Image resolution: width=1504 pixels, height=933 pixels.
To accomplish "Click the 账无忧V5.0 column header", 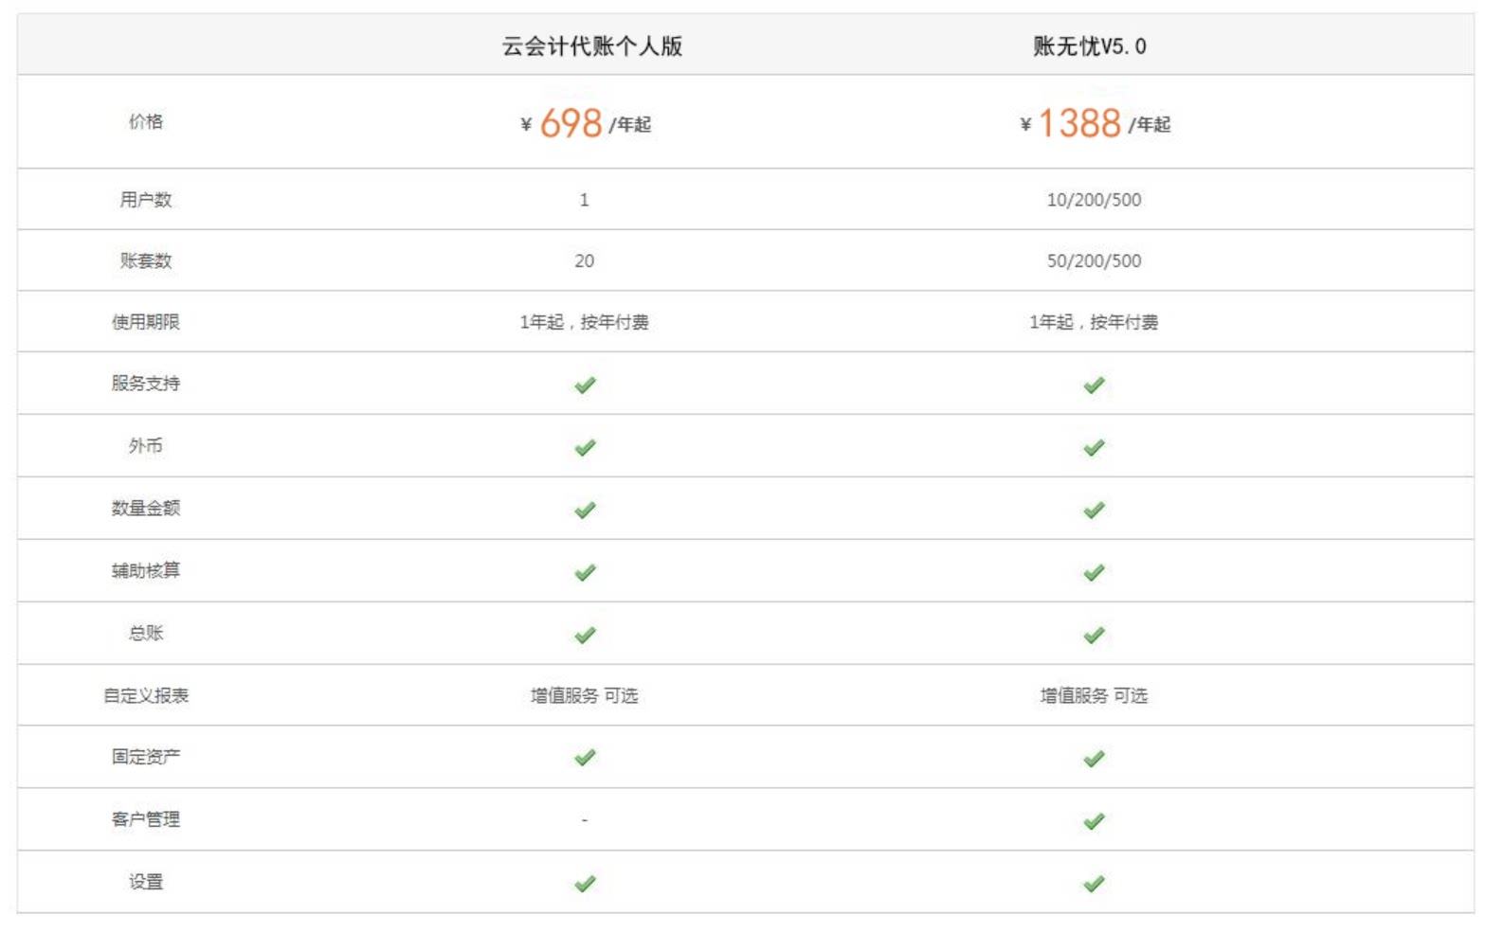I will point(1090,46).
